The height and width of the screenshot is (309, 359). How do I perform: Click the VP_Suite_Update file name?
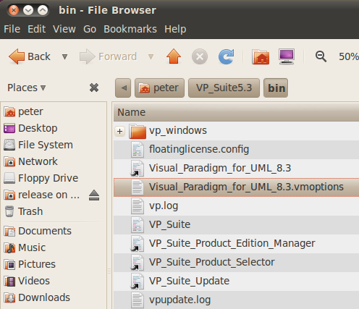(x=189, y=282)
